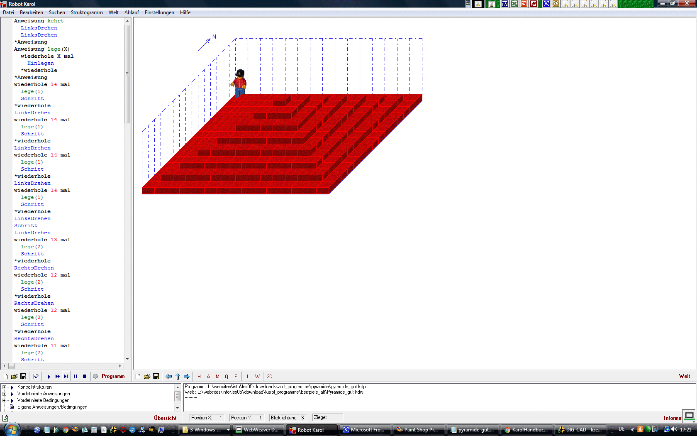
Task: Toggle the 2D world view
Action: 270,377
